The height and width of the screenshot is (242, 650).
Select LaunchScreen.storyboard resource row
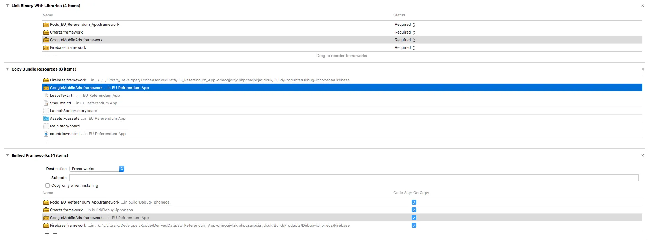342,111
